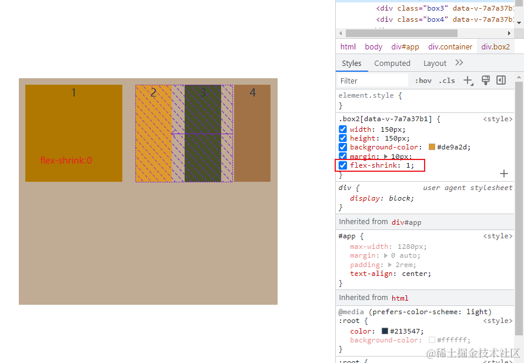Select body in the breadcrumb
The width and height of the screenshot is (524, 363).
tap(373, 47)
